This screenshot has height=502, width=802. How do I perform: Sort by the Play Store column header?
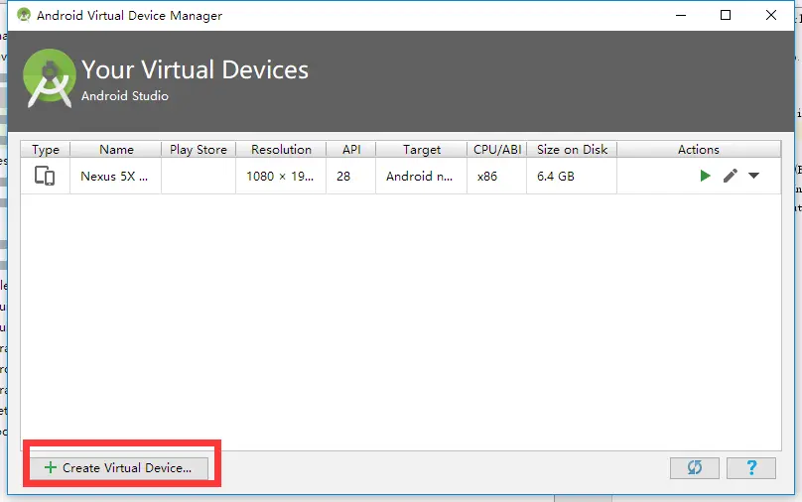point(199,149)
